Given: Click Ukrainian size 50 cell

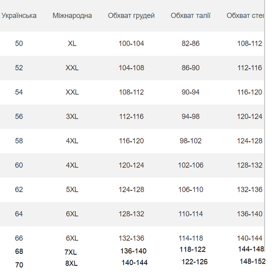Looking at the screenshot, I should (x=19, y=43).
